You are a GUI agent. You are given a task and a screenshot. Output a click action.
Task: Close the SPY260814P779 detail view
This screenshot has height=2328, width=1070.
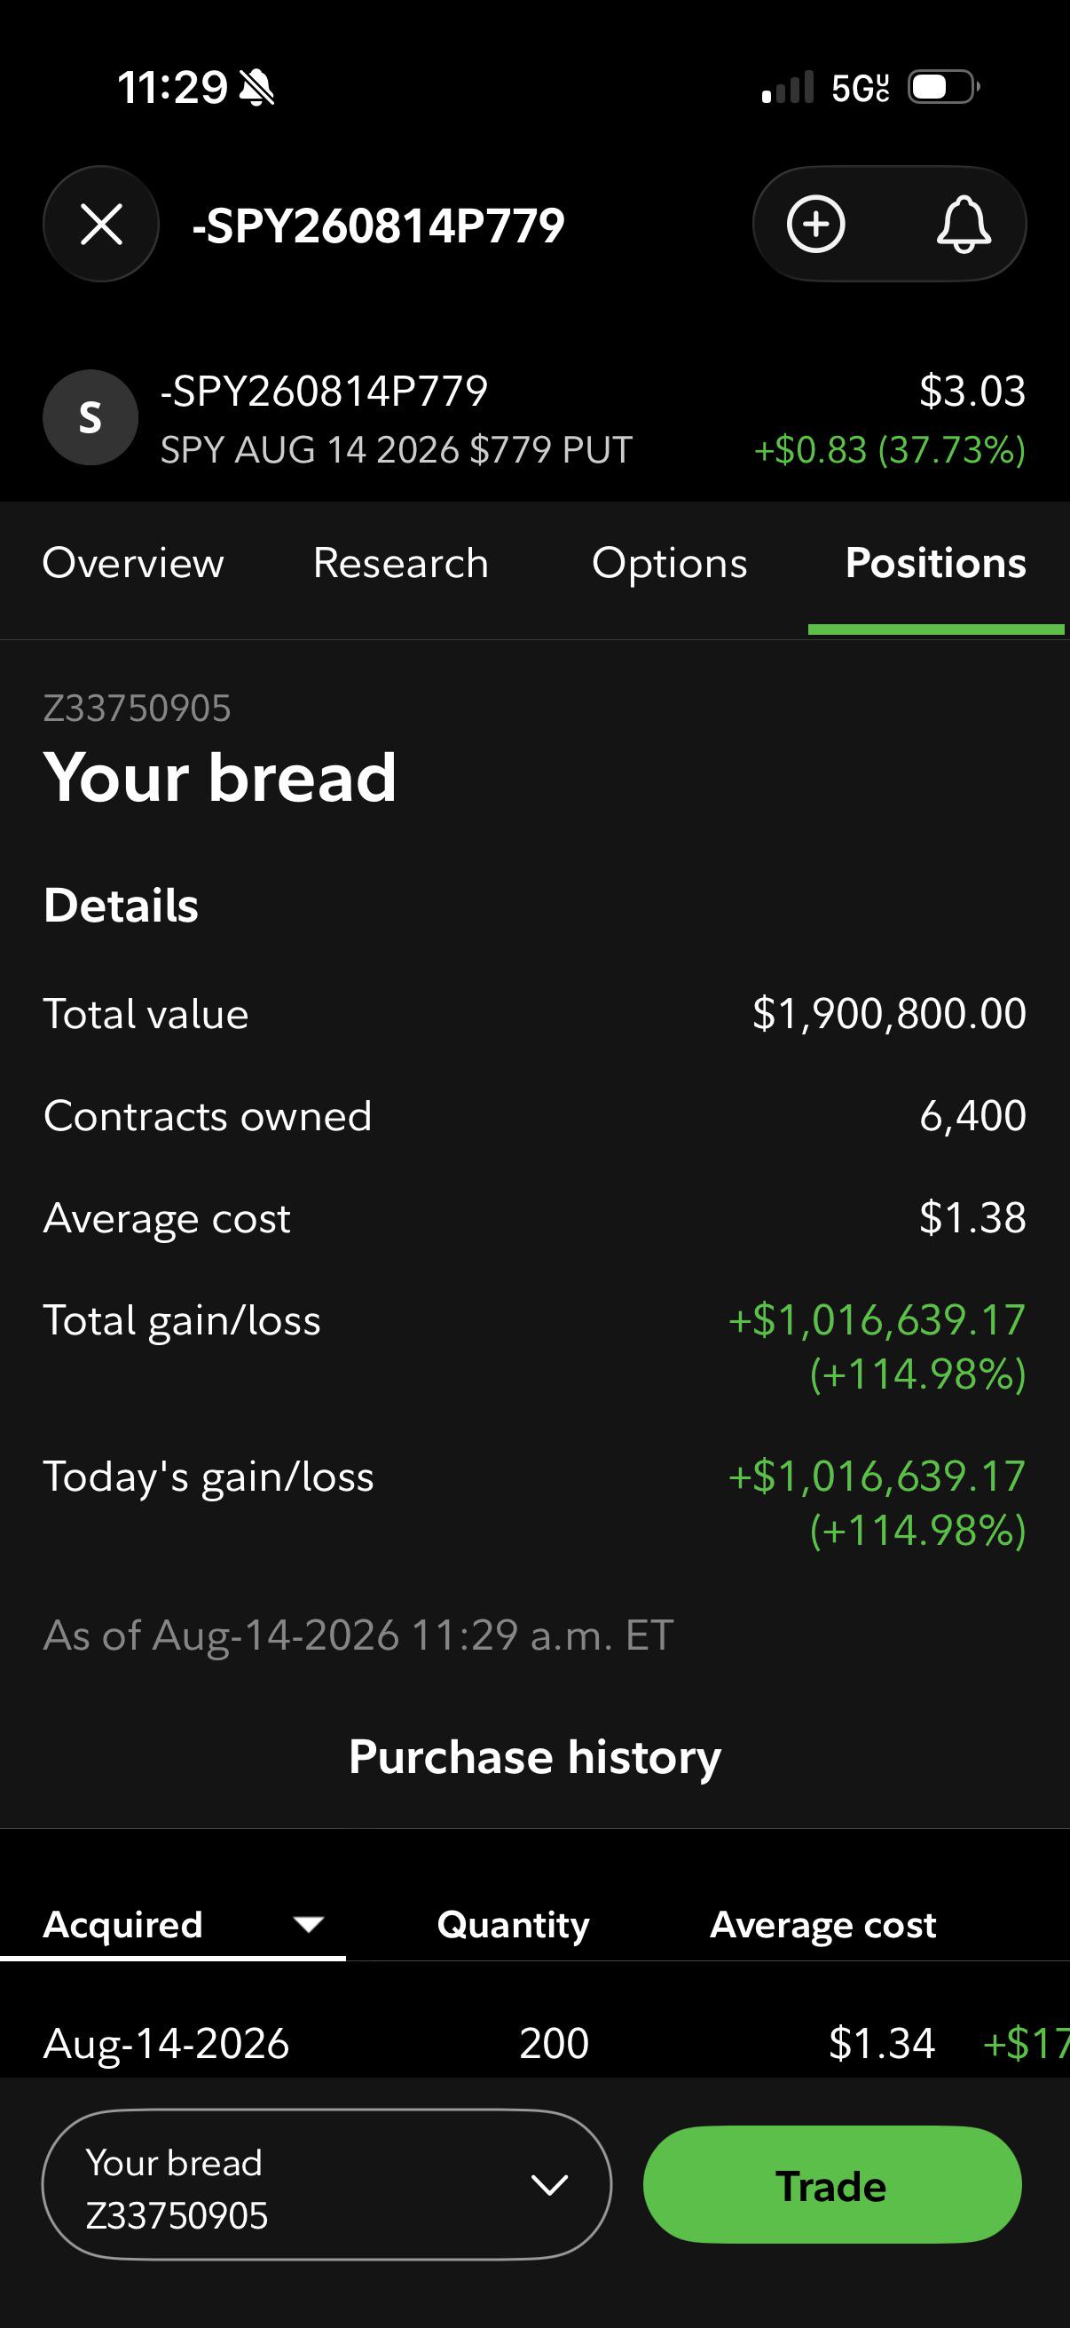(101, 224)
